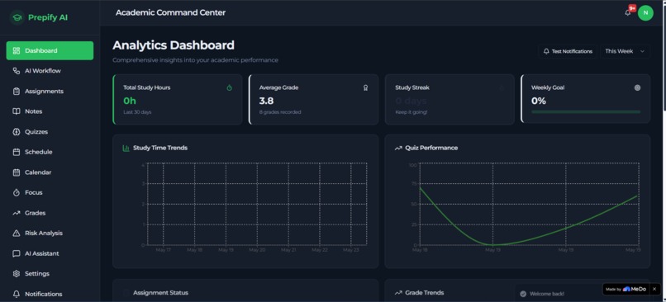Click the Weekly Goal target icon
This screenshot has height=302, width=666.
637,87
